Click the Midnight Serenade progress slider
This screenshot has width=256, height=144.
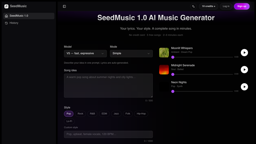[203, 74]
